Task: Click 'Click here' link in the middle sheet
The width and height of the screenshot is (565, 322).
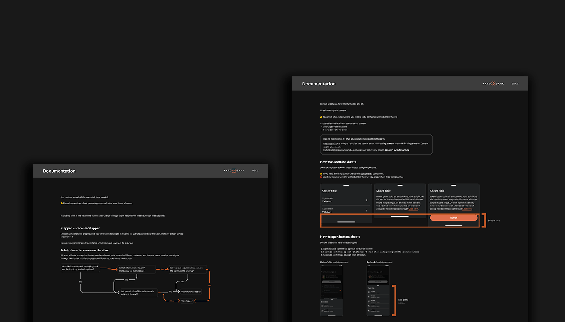Action: (x=413, y=209)
